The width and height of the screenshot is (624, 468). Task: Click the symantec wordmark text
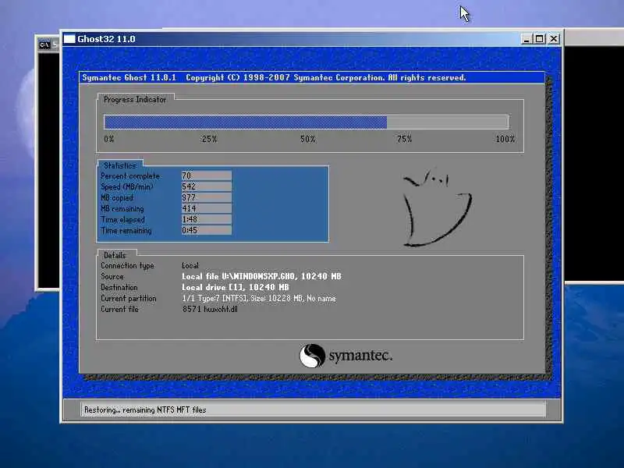coord(360,356)
